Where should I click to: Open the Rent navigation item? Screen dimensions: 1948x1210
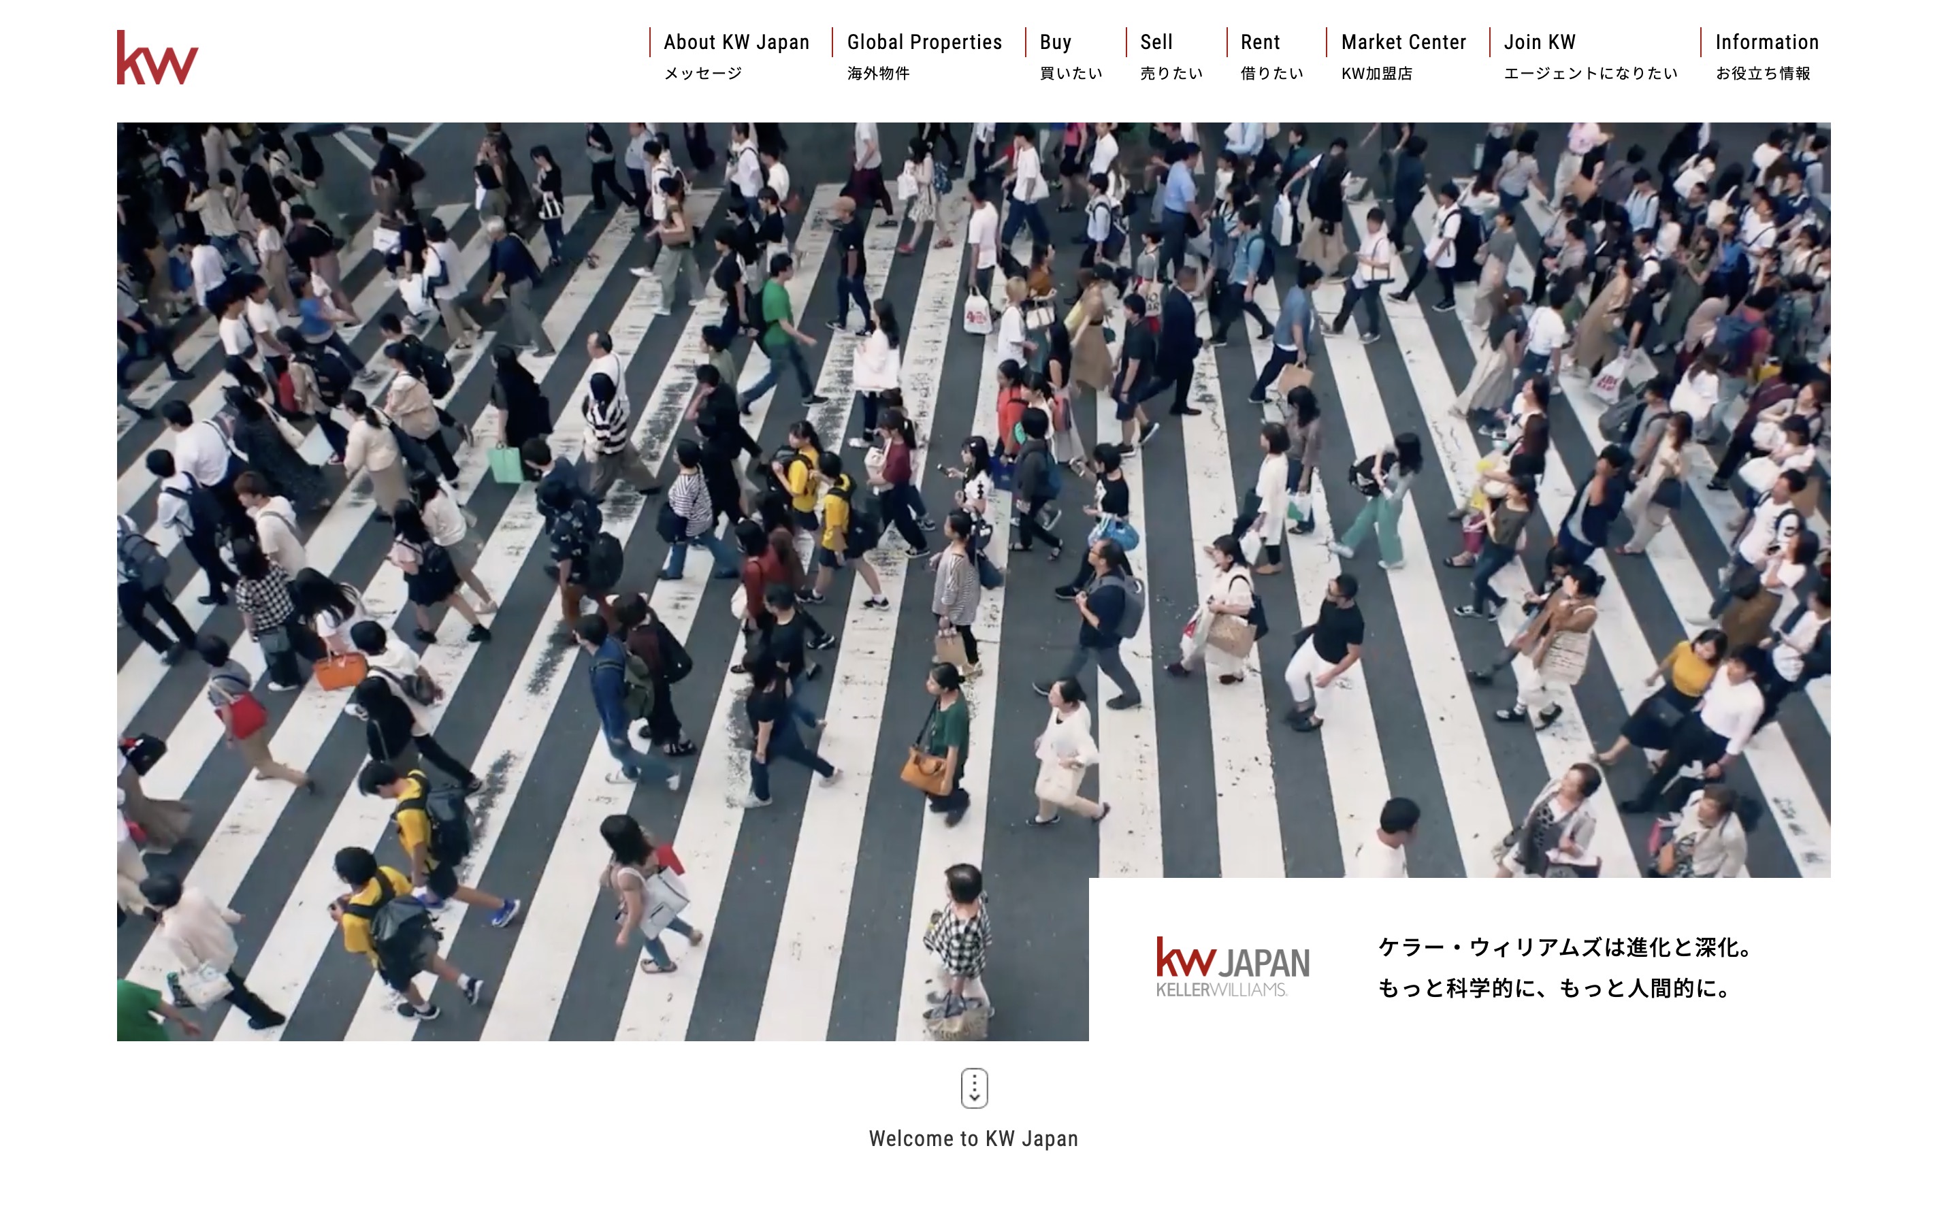coord(1260,42)
